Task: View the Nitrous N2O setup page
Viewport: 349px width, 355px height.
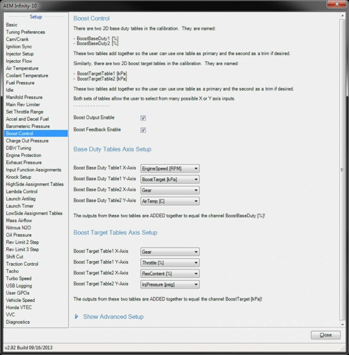Action: click(x=18, y=228)
